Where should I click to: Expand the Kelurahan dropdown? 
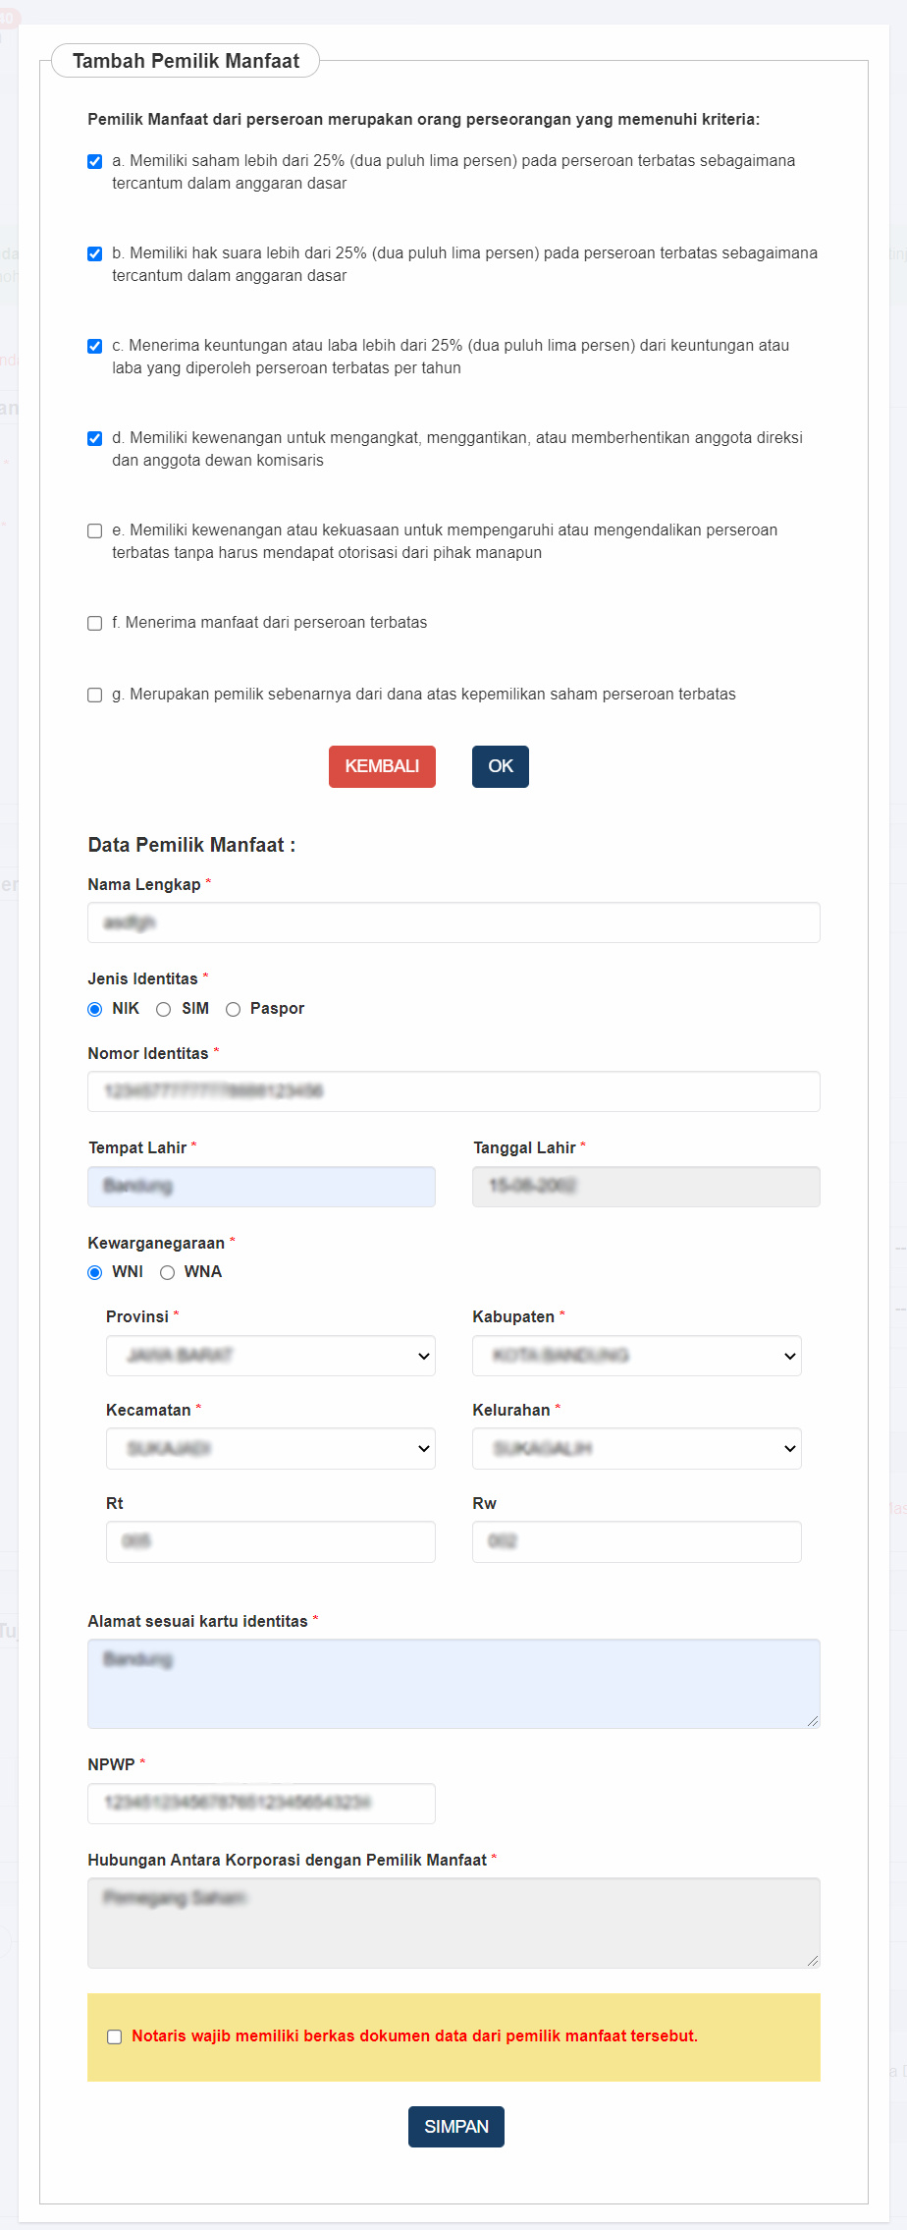[636, 1449]
